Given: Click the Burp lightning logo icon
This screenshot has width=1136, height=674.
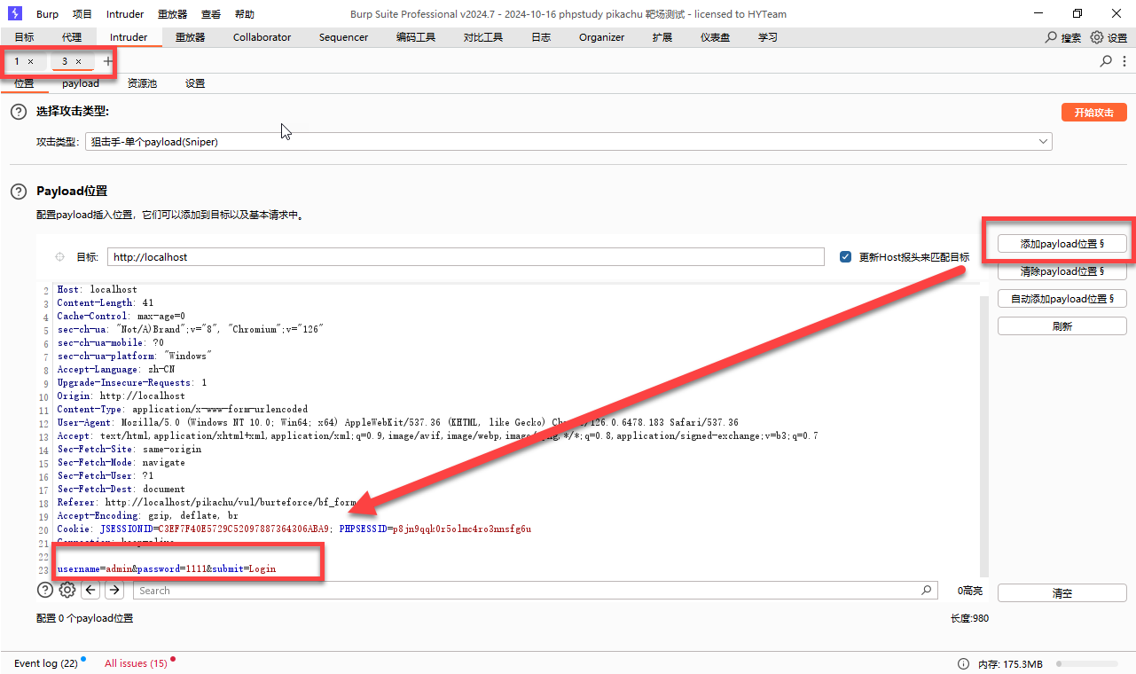Looking at the screenshot, I should (x=15, y=14).
